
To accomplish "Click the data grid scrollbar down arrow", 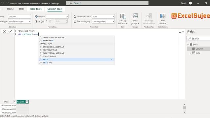I will (x=184, y=112).
